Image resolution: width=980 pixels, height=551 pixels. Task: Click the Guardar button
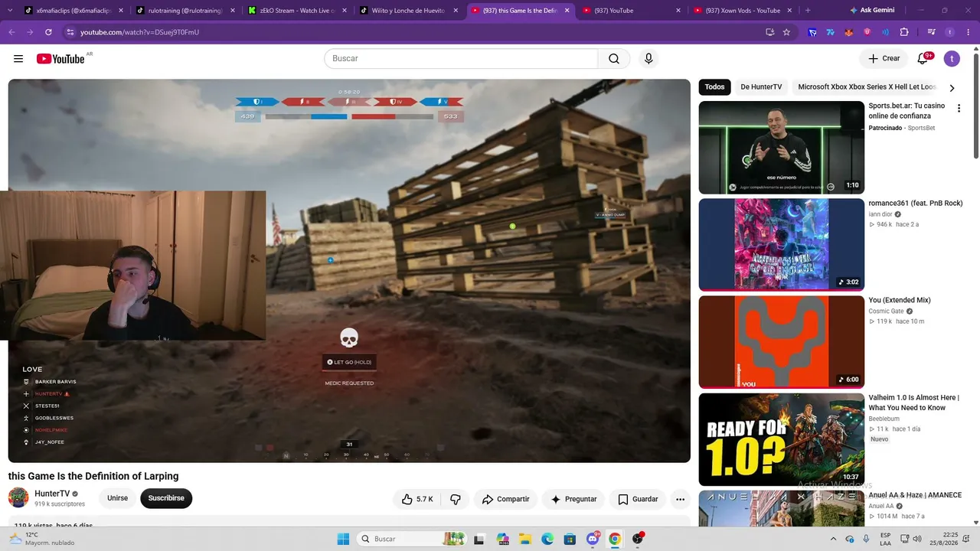pyautogui.click(x=638, y=499)
